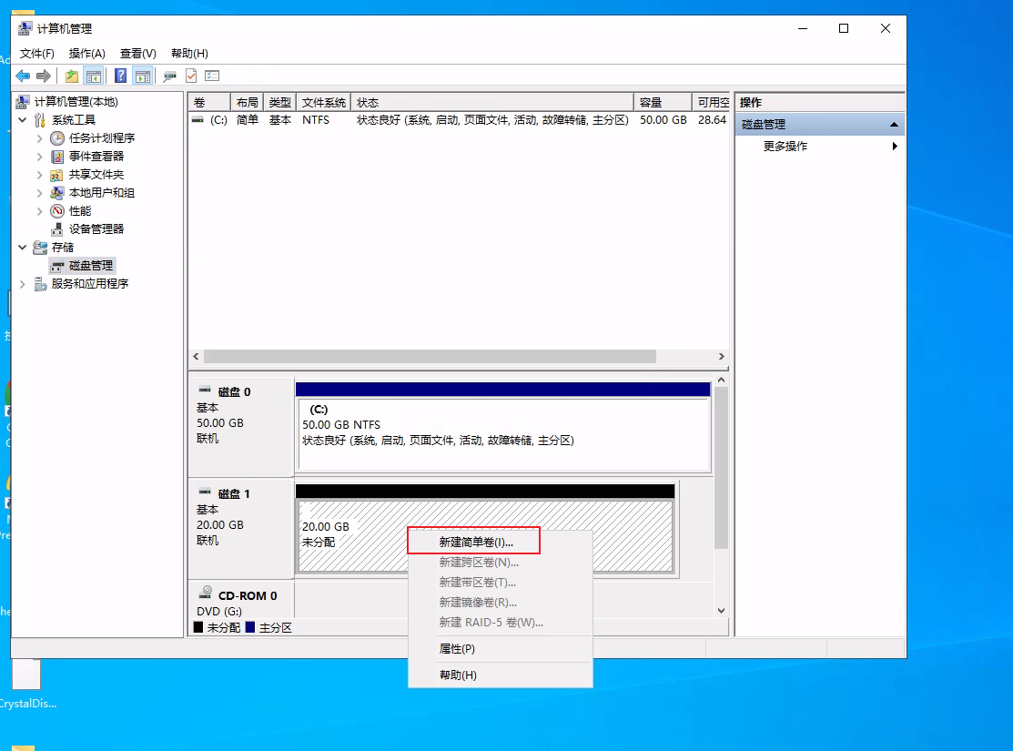The image size is (1013, 751).
Task: Open the 查看(V) menu
Action: 138,53
